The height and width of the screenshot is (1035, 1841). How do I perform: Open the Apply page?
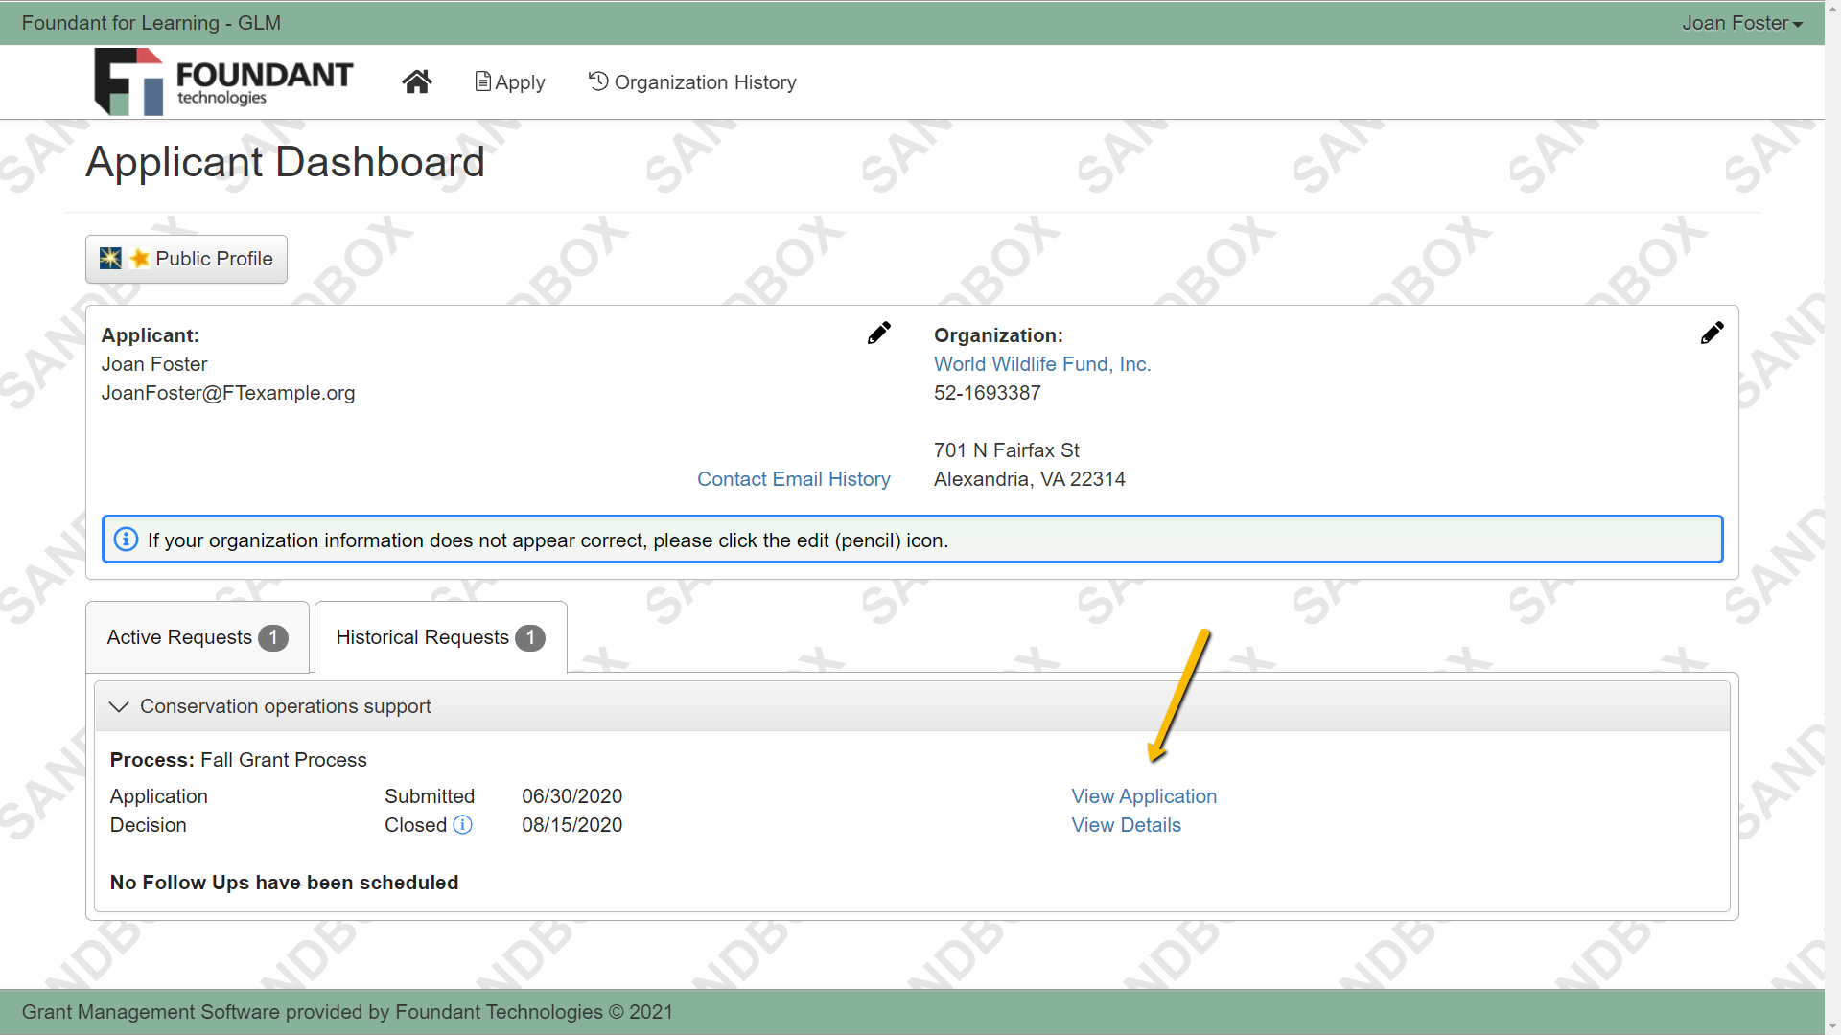click(x=510, y=82)
